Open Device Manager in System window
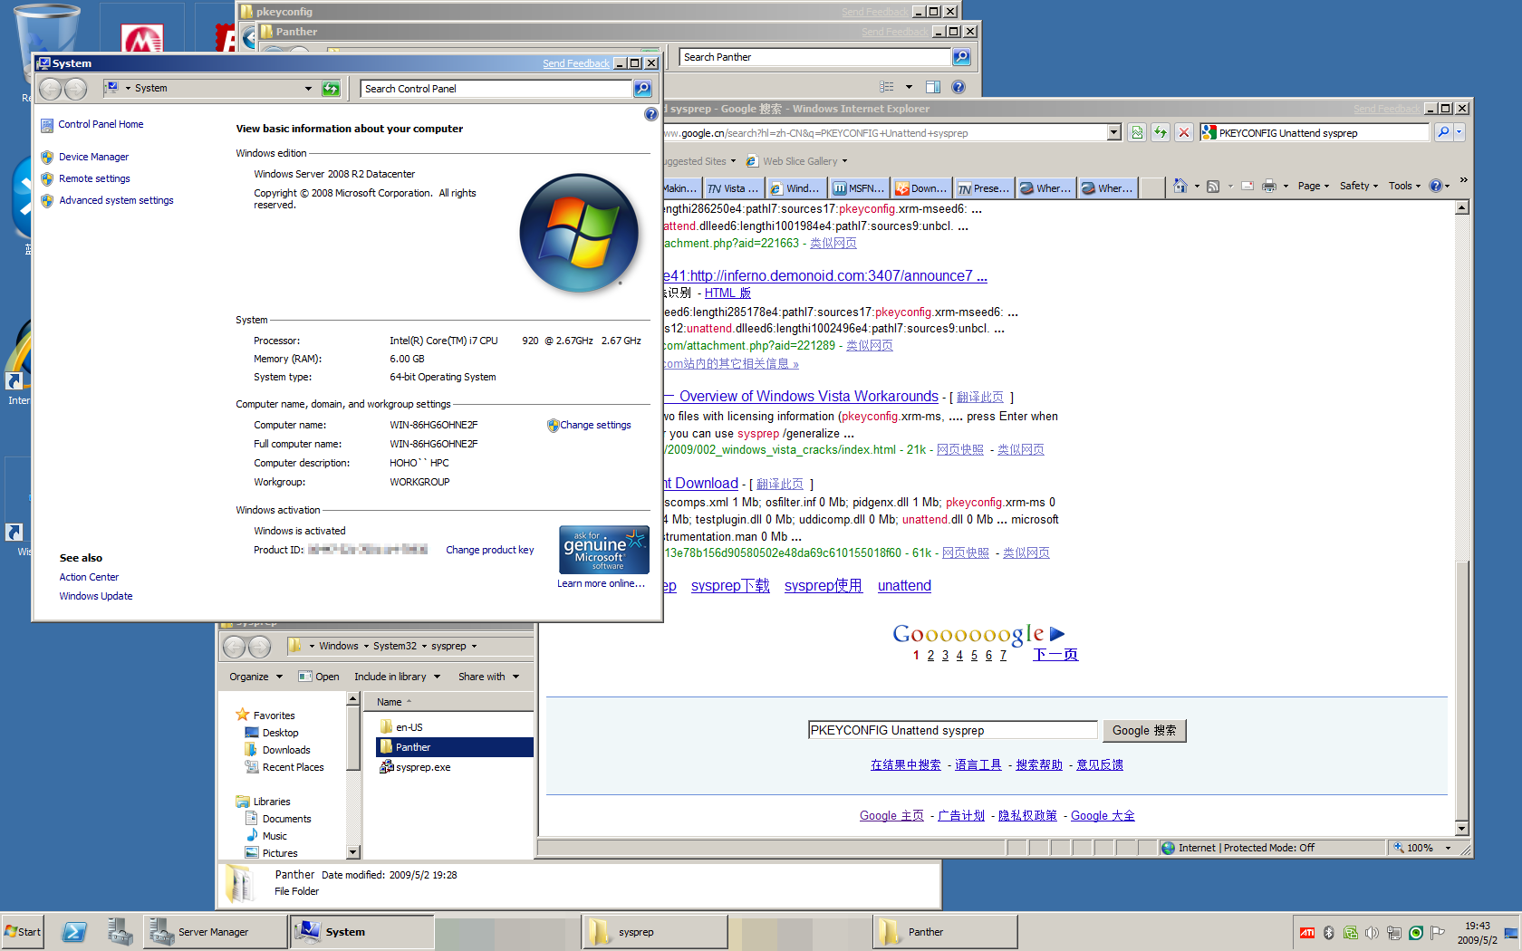The width and height of the screenshot is (1522, 951). coord(93,157)
